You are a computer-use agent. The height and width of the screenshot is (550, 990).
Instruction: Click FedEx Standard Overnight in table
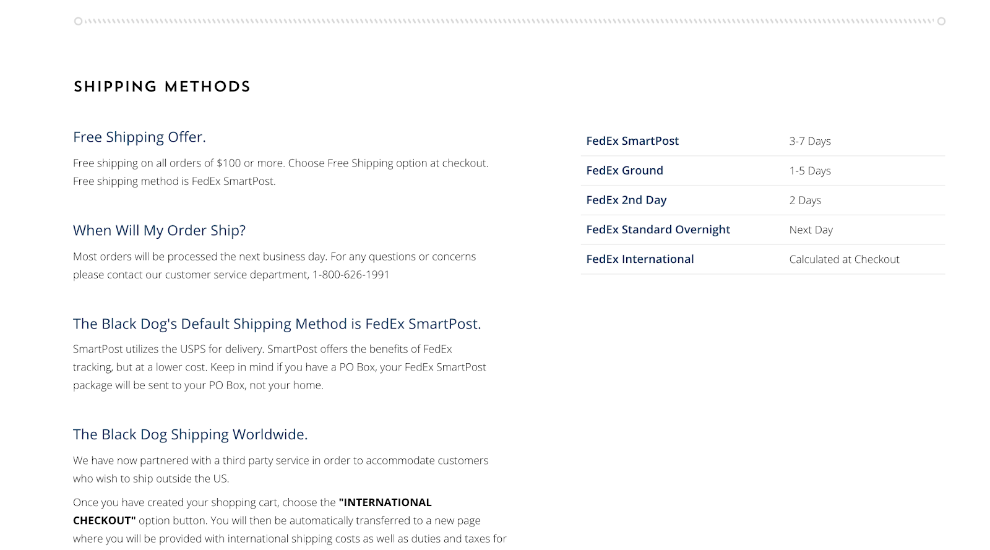(658, 230)
